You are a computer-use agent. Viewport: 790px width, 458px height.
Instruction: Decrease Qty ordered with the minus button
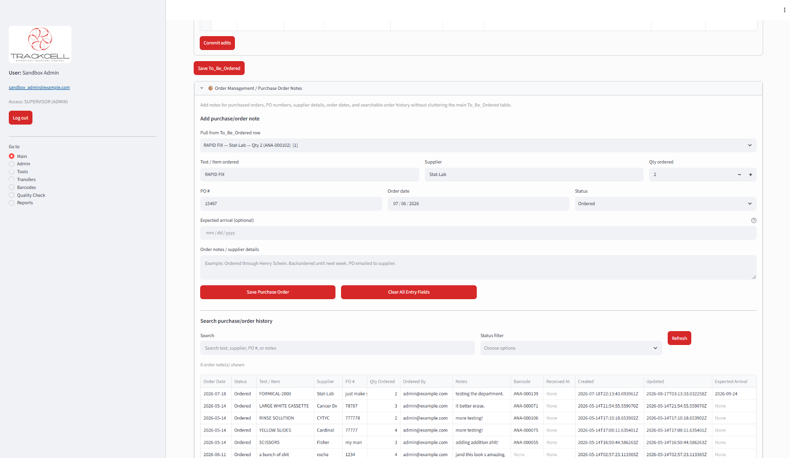(x=739, y=175)
